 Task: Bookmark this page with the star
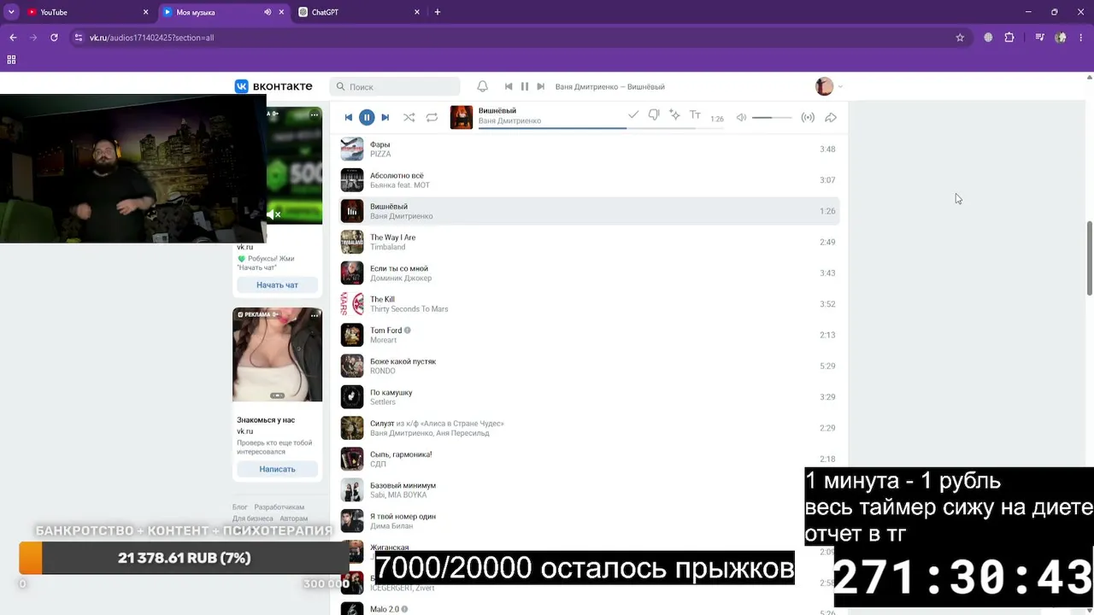pyautogui.click(x=960, y=38)
